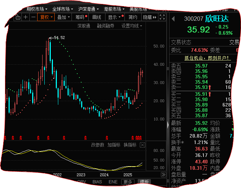Close the indicator sub-panel with X

click(x=142, y=145)
